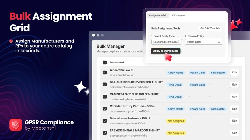Image resolution: width=250 pixels, height=140 pixels.
Task: Switch to the Assignment Grid tab
Action: pos(158,15)
